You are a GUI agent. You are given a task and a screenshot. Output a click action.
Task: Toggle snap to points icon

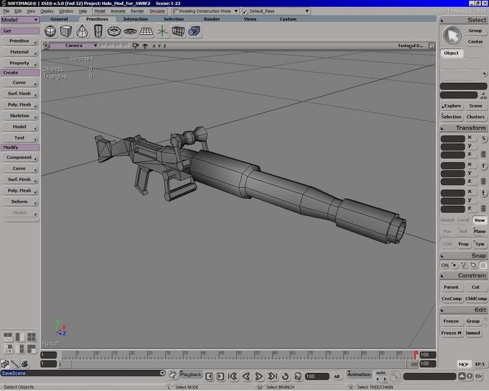coord(454,266)
